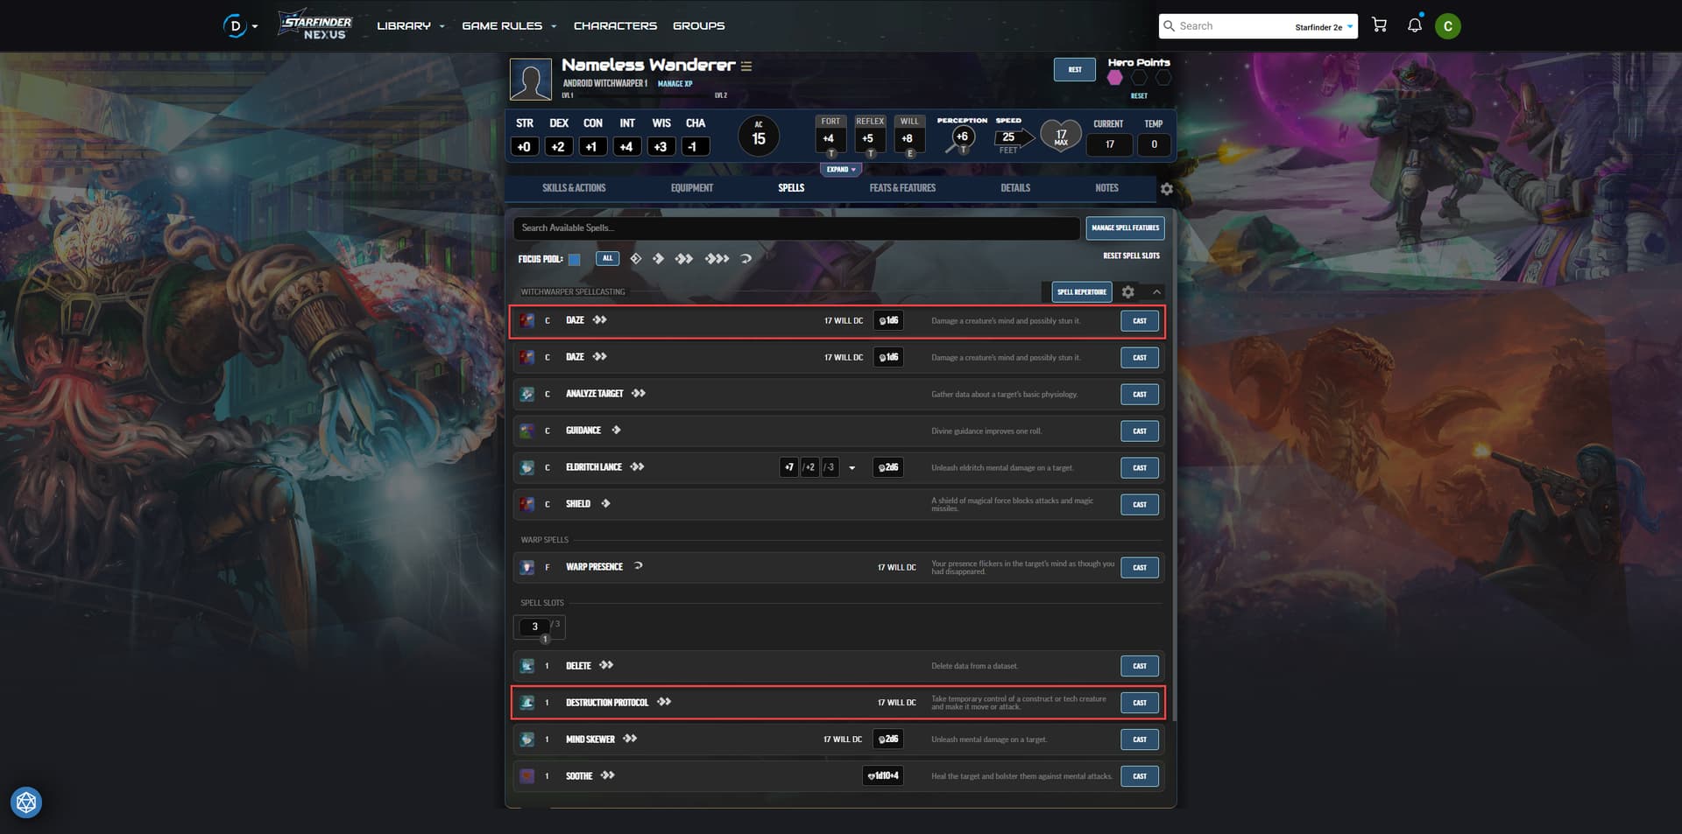
Task: Toggle the Focus Pool blue box
Action: 575,259
